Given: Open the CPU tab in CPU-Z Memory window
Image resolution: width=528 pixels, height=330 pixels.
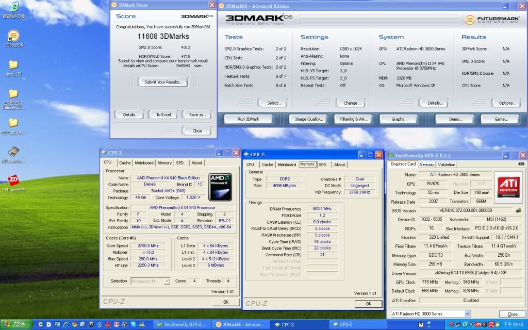Looking at the screenshot, I should (250, 164).
